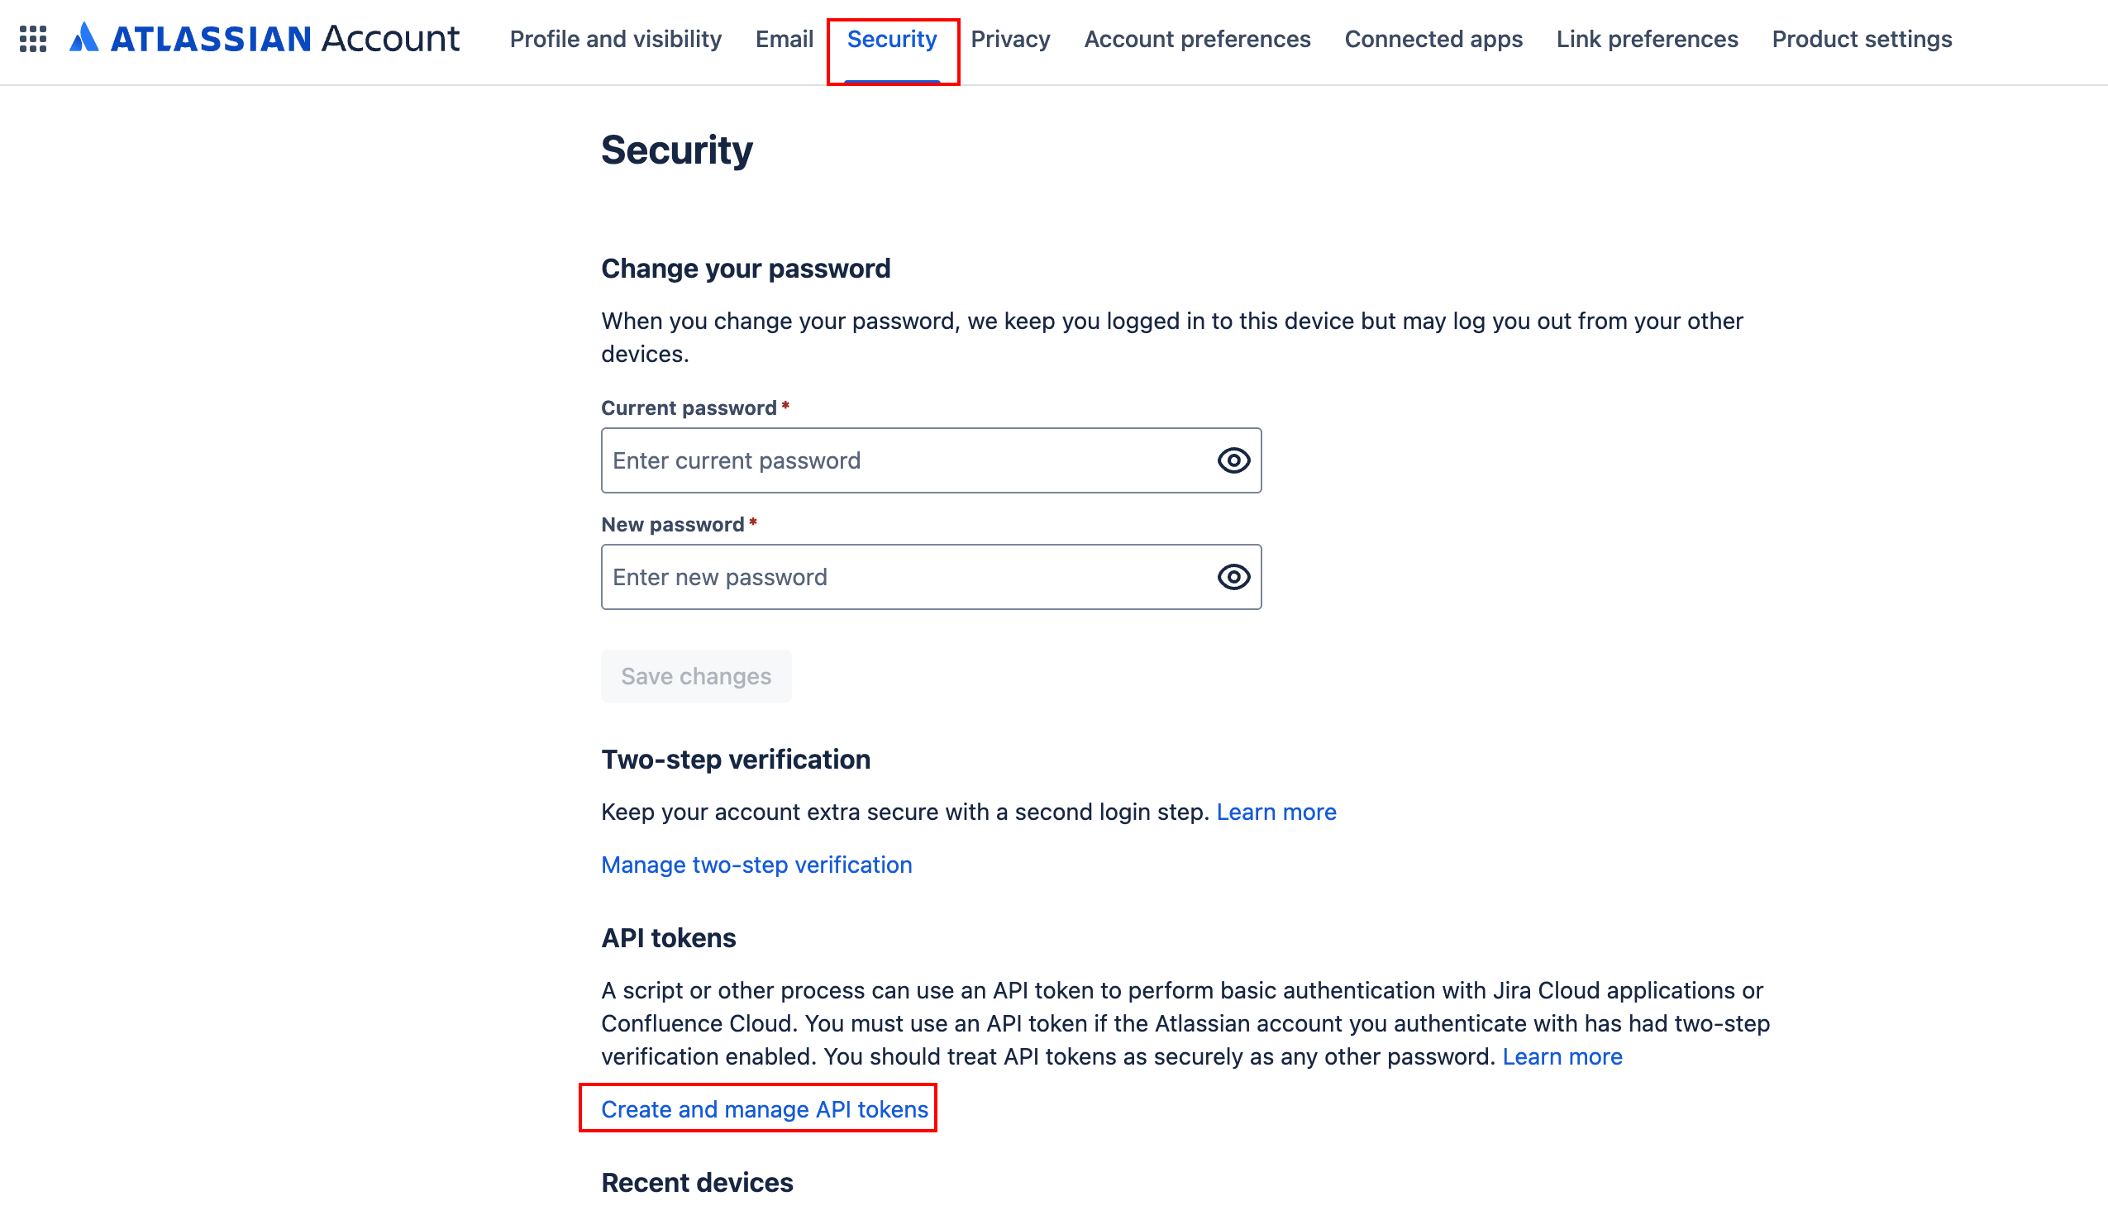Click Save changes for password
The width and height of the screenshot is (2108, 1220).
(x=695, y=675)
